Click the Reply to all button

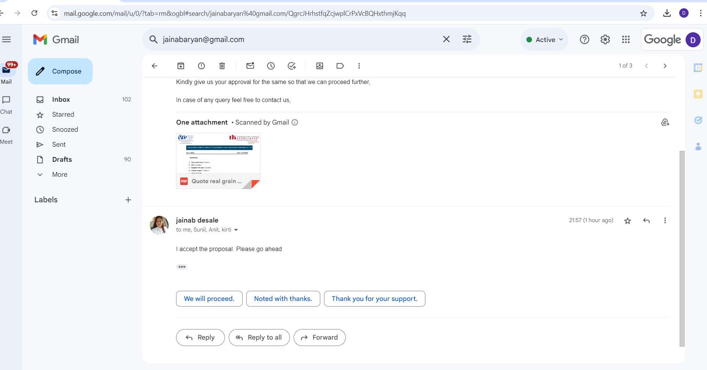[x=259, y=337]
